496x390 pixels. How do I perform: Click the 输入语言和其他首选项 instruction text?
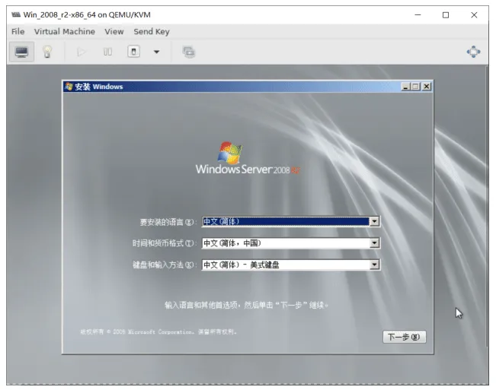tap(246, 305)
